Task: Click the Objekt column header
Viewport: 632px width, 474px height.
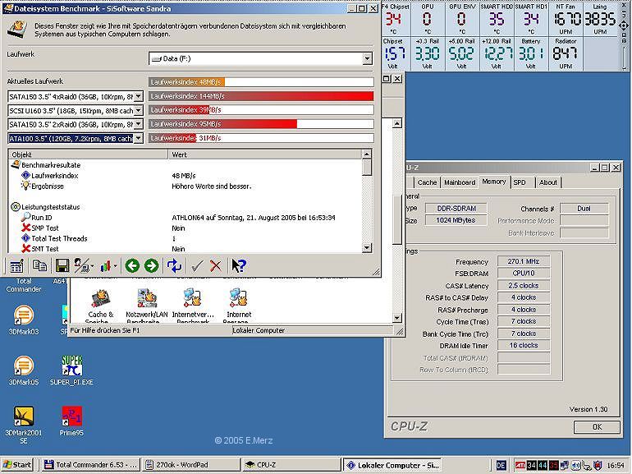Action: pos(88,154)
